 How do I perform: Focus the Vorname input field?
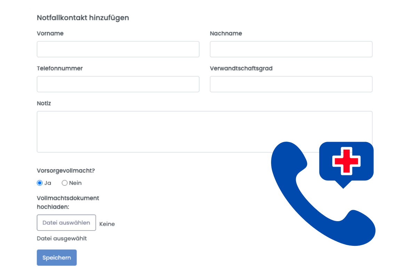(x=118, y=49)
